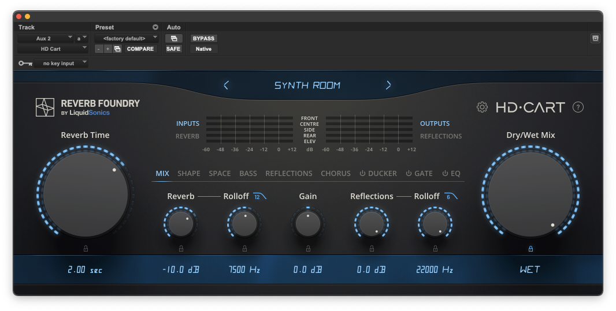
Task: Go to next preset with right chevron
Action: point(388,85)
